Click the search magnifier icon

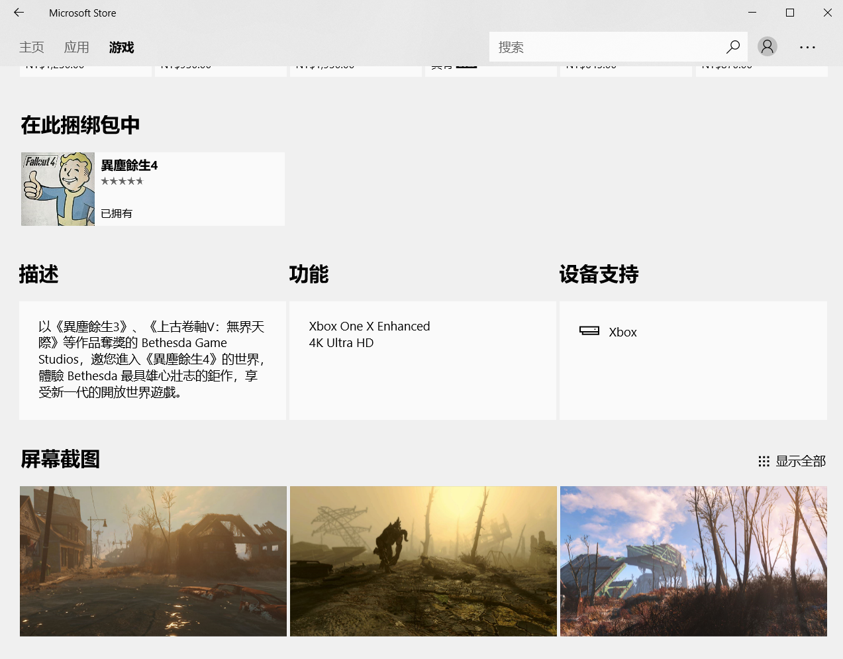(x=732, y=47)
